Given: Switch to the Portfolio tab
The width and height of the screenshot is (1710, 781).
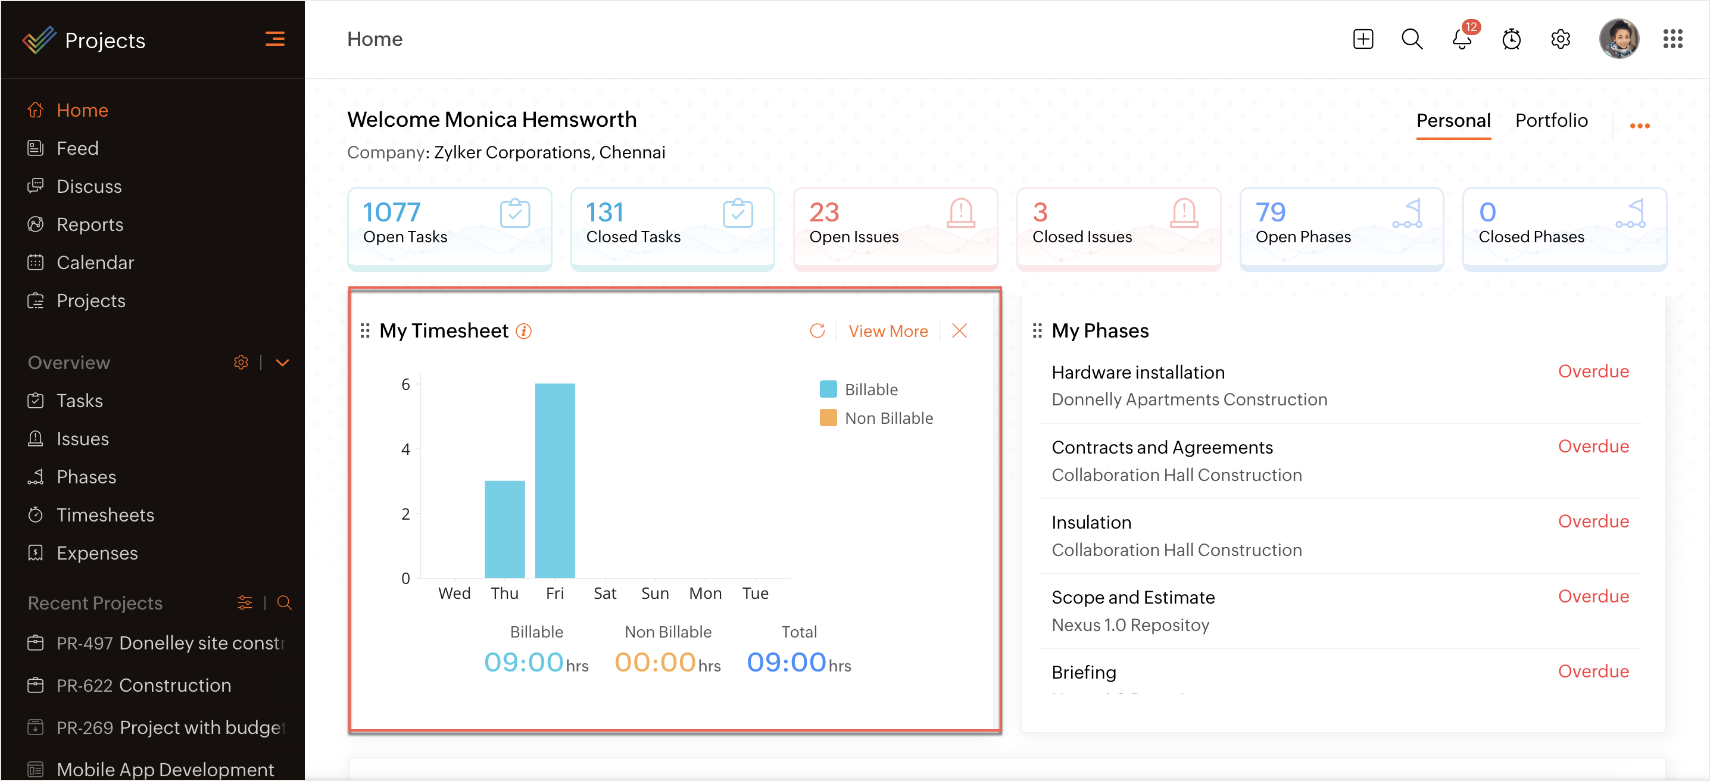Looking at the screenshot, I should pyautogui.click(x=1550, y=121).
